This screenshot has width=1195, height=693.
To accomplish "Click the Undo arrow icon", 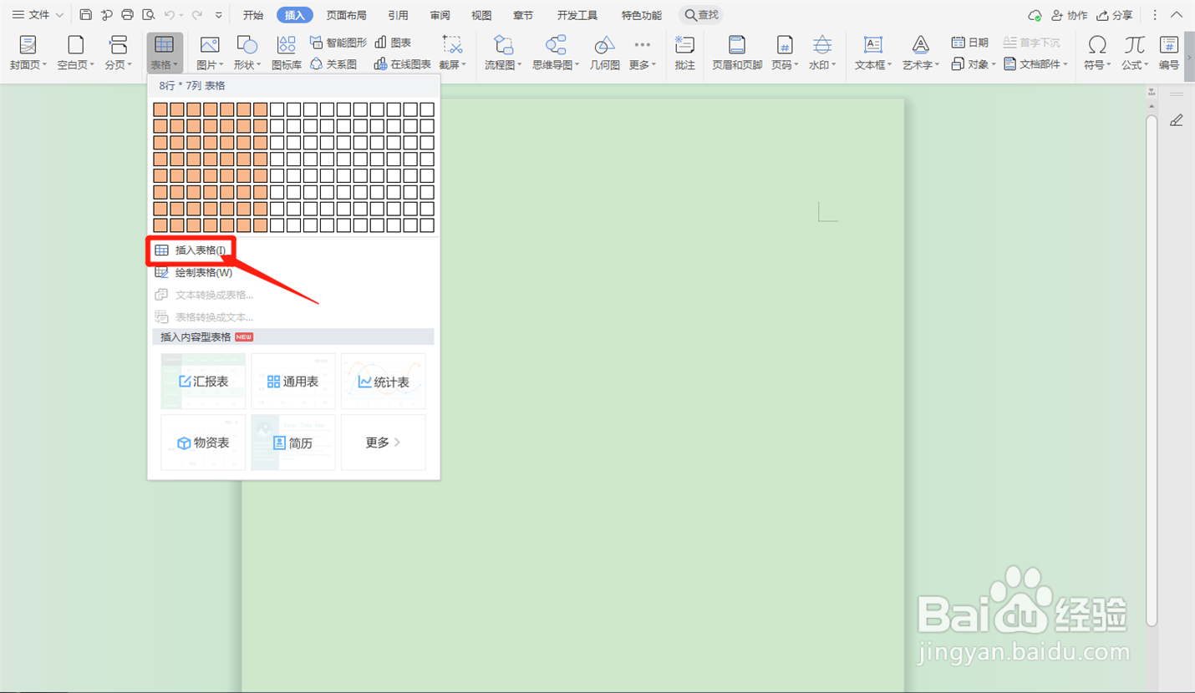I will pos(170,15).
